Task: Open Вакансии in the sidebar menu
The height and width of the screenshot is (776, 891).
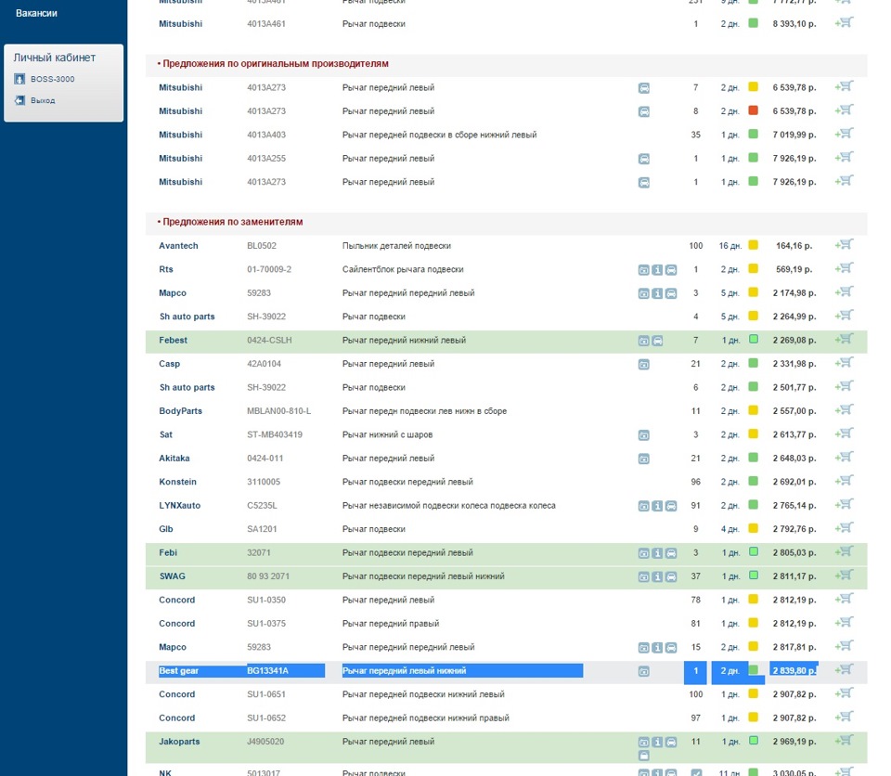Action: click(x=36, y=13)
